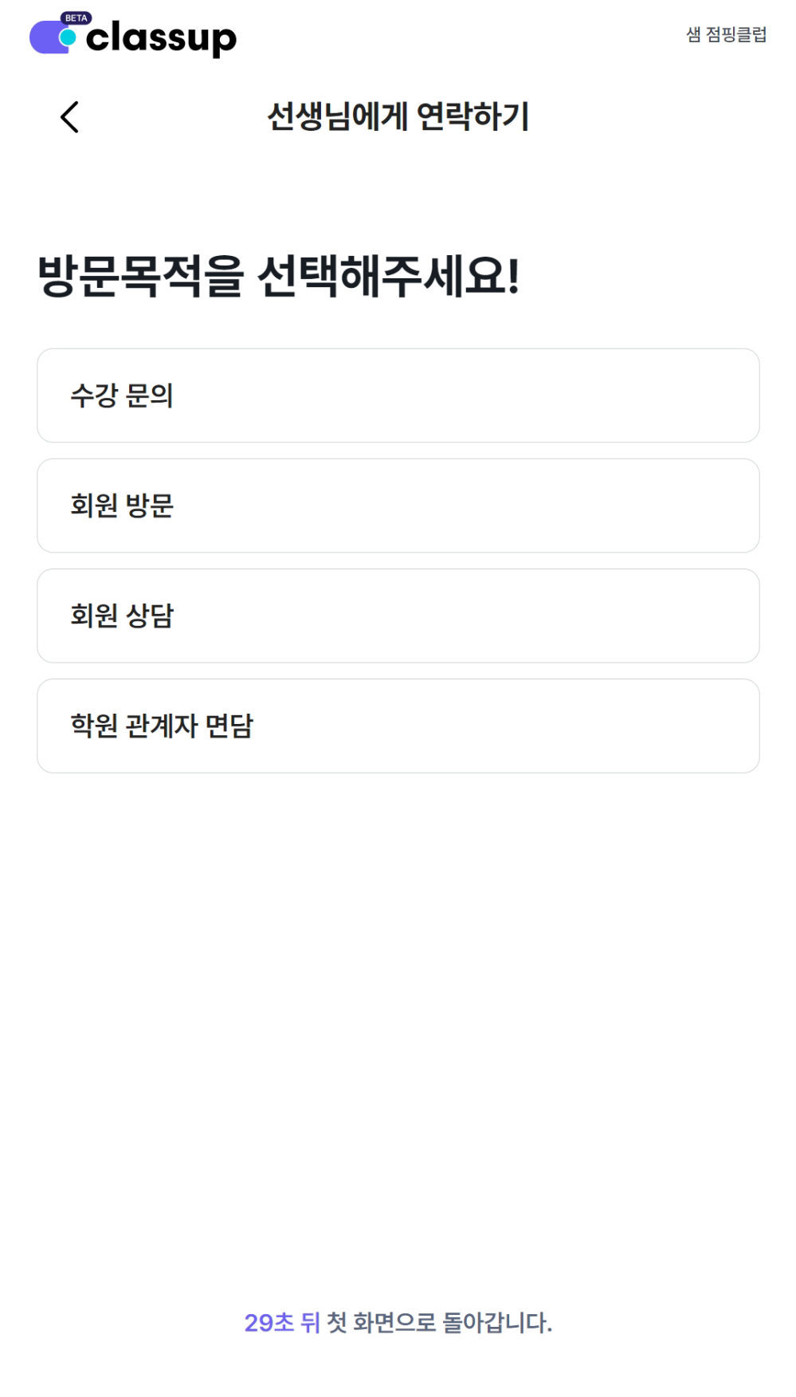Click the teal dot in the logo
796x1397 pixels.
pyautogui.click(x=68, y=37)
